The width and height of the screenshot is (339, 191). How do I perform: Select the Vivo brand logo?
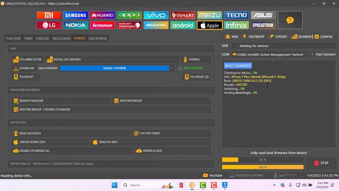click(x=156, y=15)
